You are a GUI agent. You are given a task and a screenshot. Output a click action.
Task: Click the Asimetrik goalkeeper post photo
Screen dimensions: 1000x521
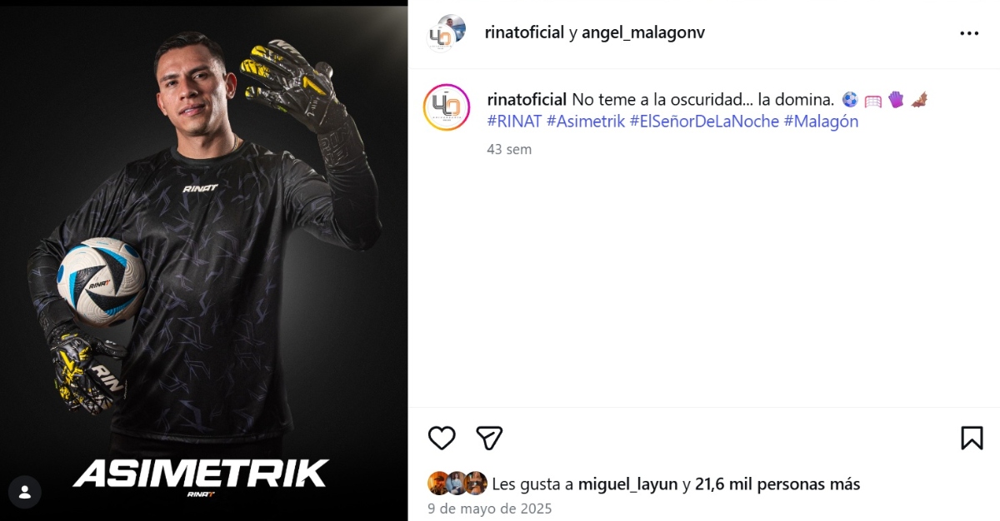pos(204,260)
